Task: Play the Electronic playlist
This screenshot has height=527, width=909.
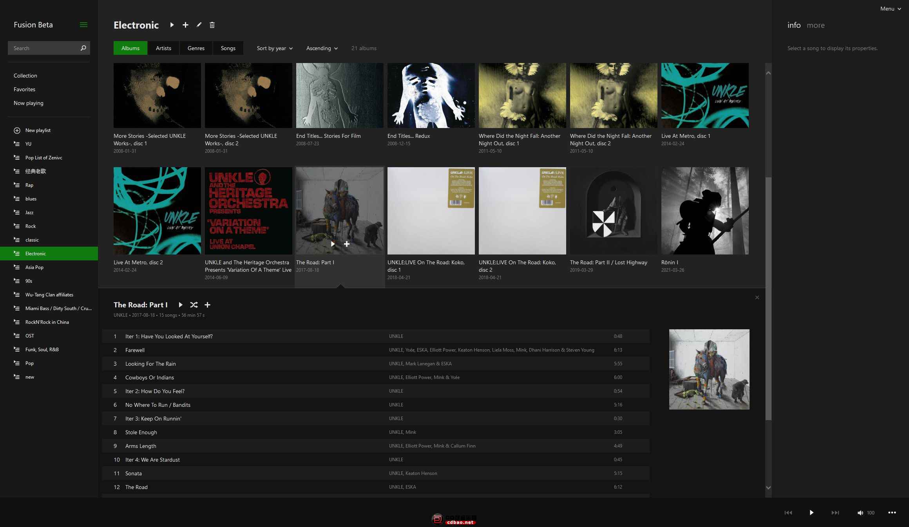Action: pos(172,25)
